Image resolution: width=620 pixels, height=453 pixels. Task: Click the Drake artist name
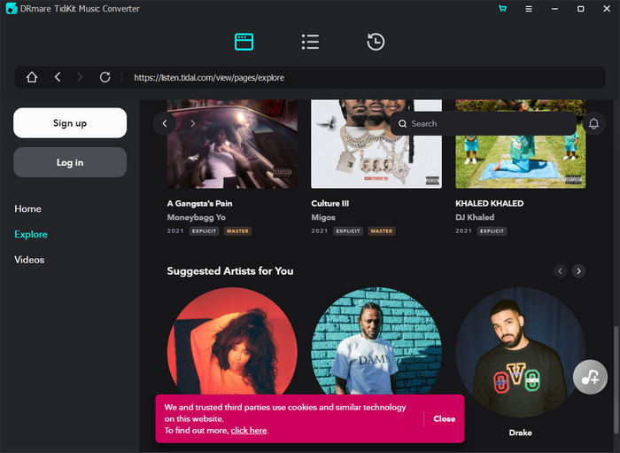point(521,433)
